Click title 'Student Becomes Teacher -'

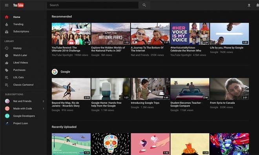click(186, 103)
